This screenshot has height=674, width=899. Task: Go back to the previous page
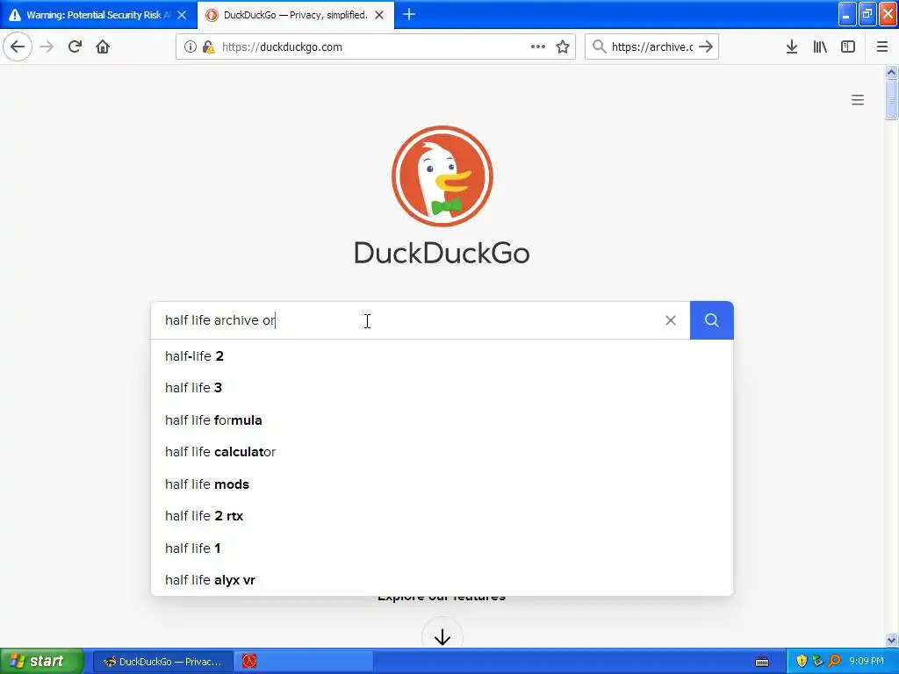tap(18, 47)
